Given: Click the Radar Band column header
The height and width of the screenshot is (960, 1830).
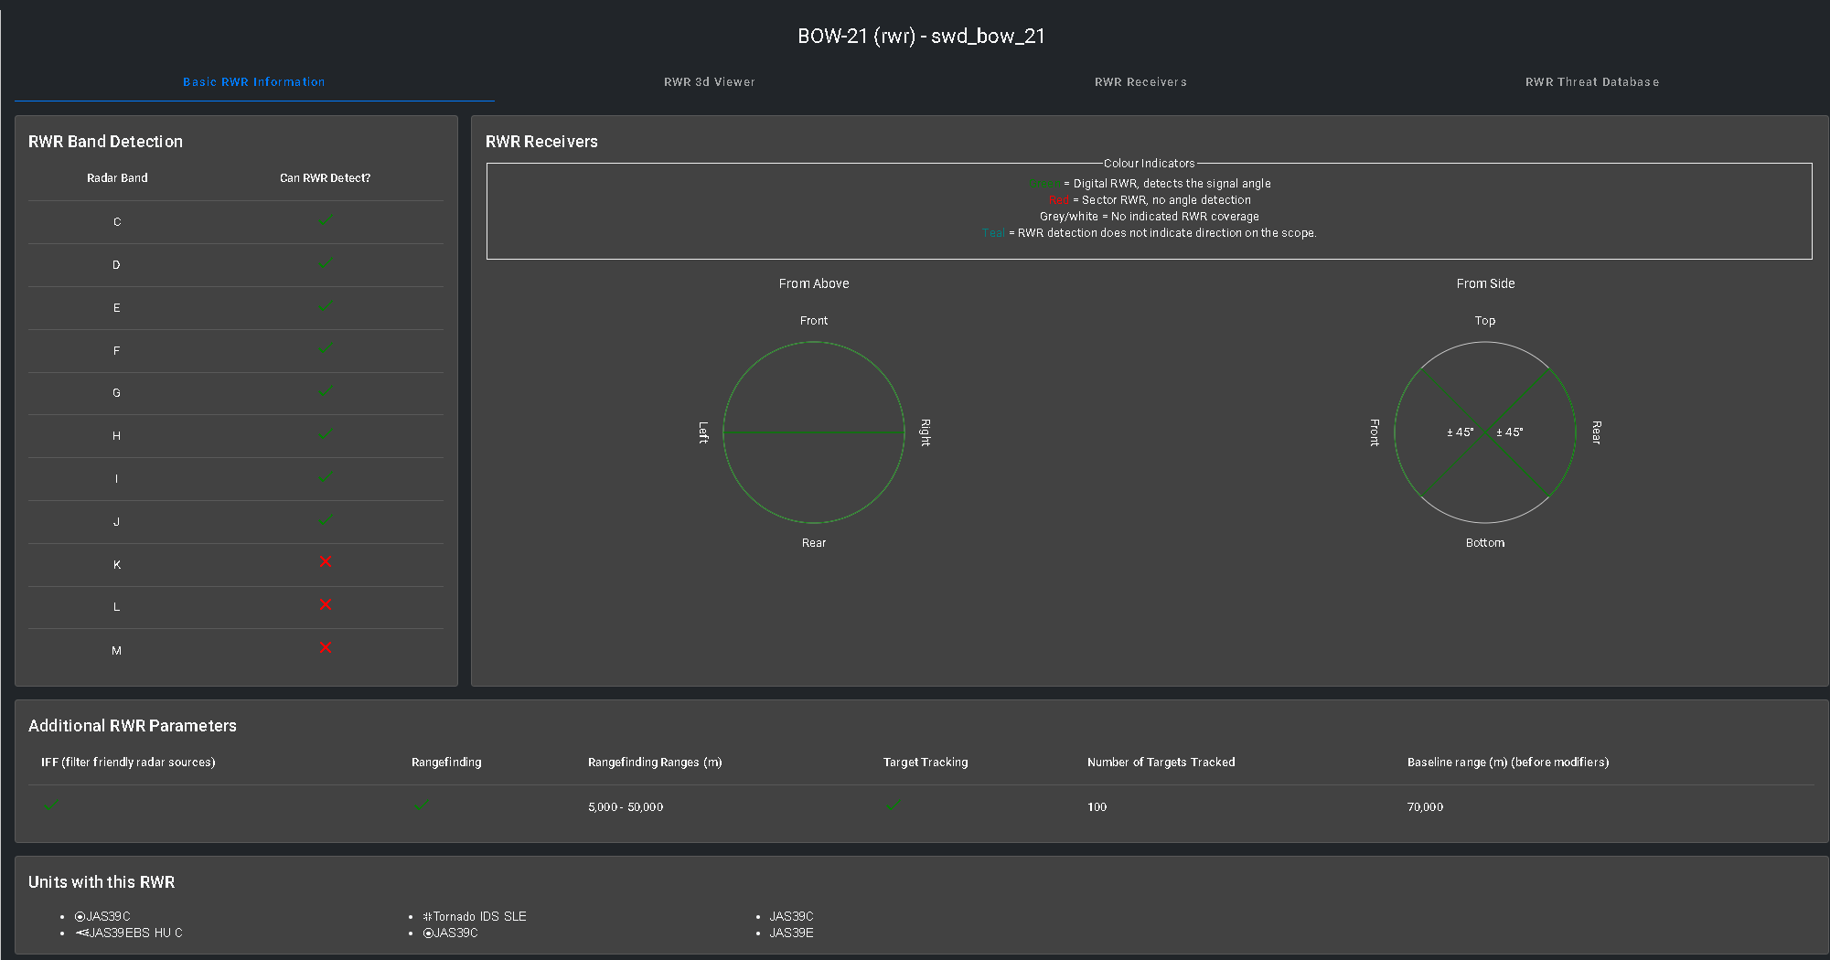Looking at the screenshot, I should click(117, 178).
